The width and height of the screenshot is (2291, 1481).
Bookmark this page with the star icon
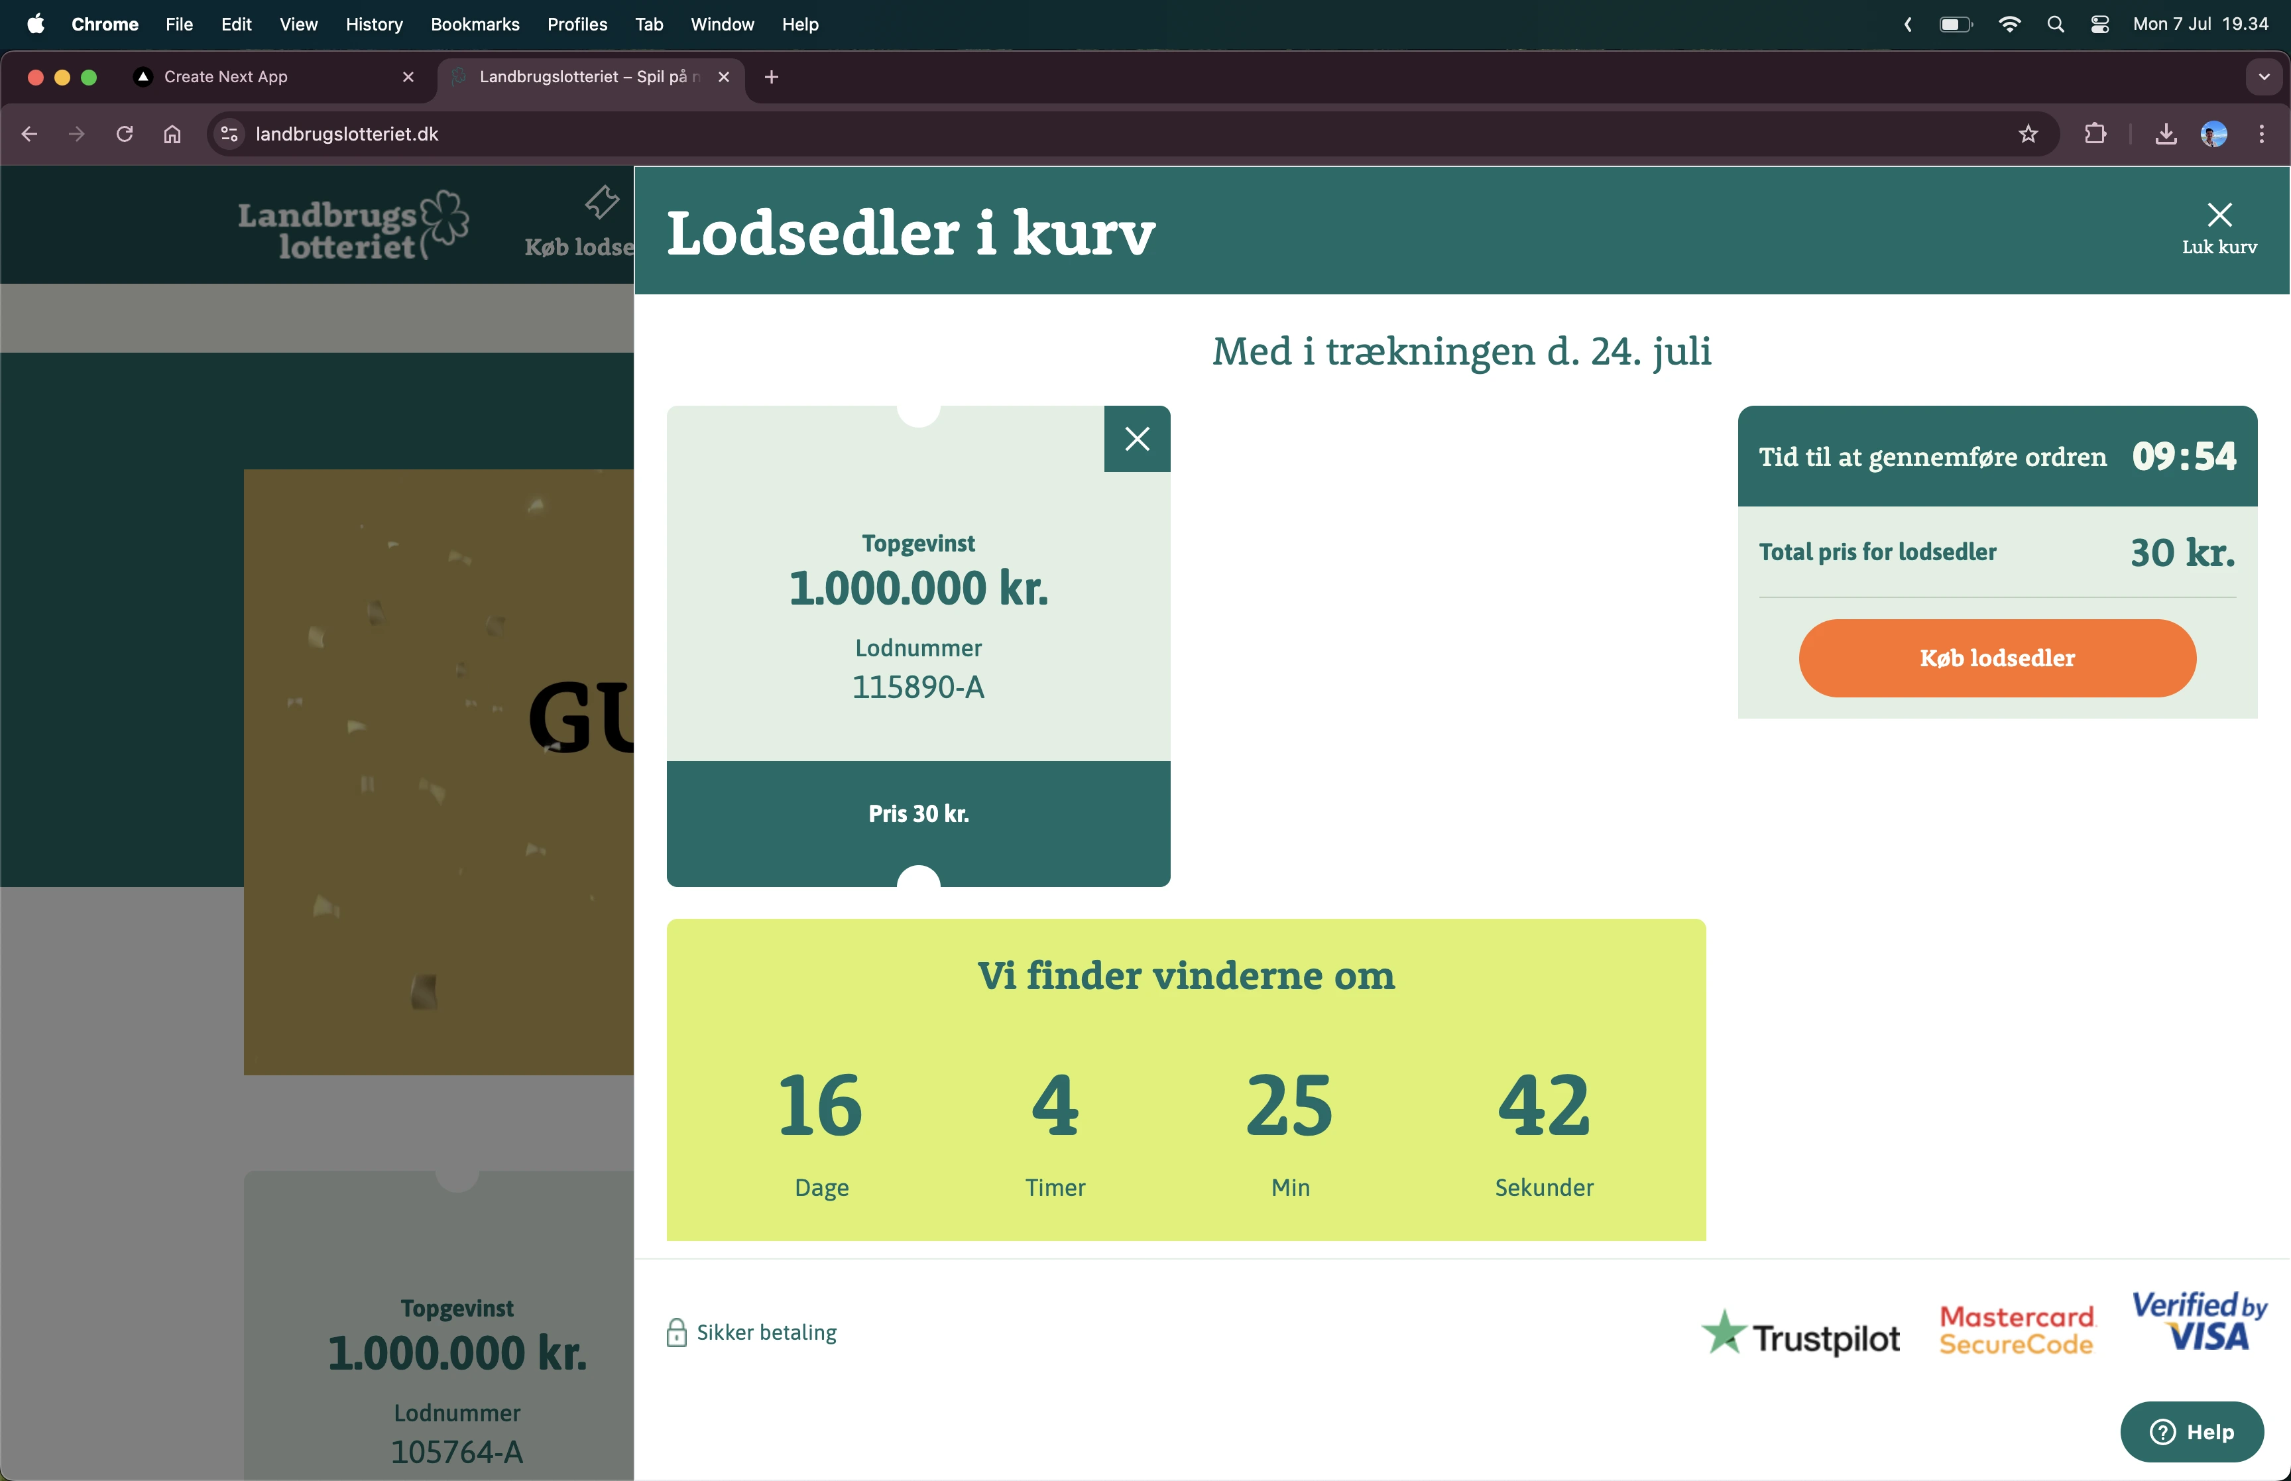[2028, 134]
